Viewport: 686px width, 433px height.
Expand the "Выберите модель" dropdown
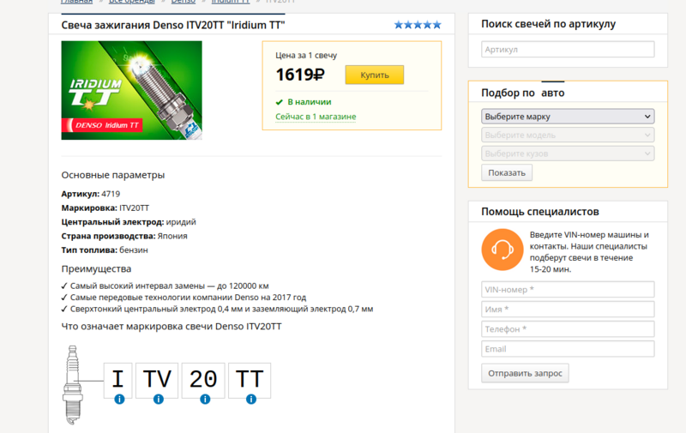[x=568, y=135]
